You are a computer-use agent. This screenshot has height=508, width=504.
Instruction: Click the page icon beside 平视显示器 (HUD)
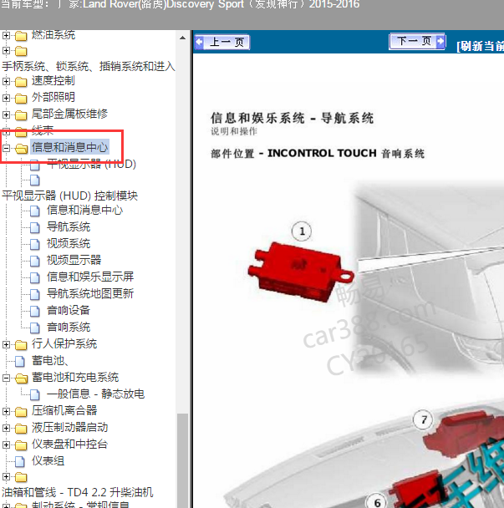pyautogui.click(x=35, y=165)
